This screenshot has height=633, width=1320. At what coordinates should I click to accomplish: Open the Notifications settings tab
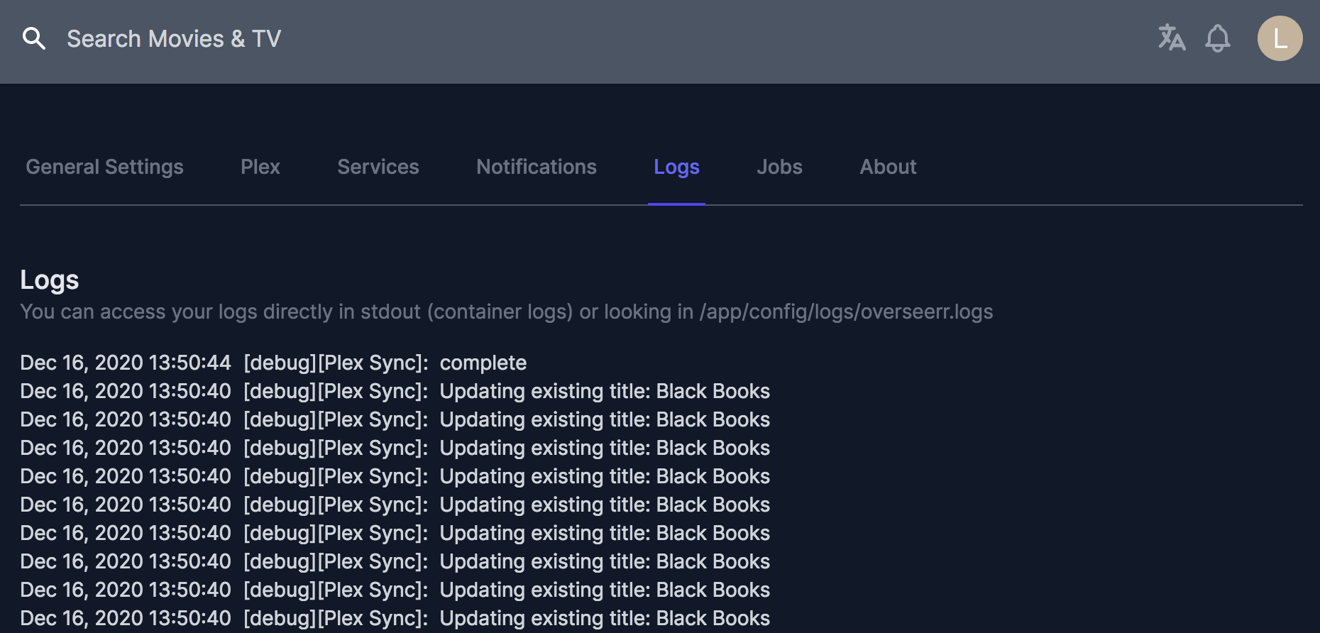tap(537, 167)
